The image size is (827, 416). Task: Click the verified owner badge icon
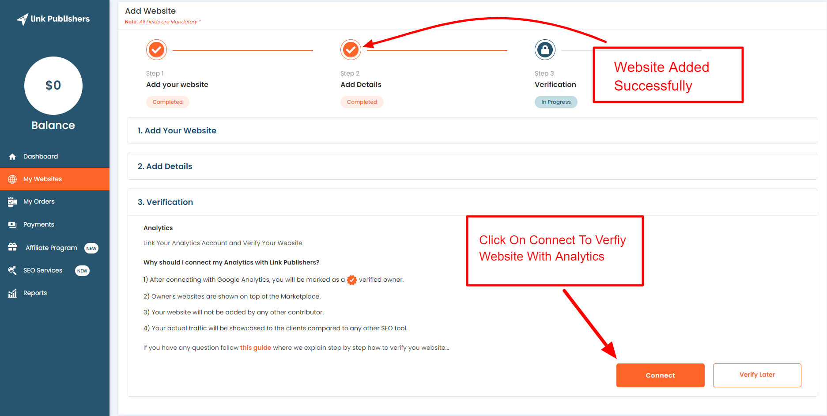point(351,280)
